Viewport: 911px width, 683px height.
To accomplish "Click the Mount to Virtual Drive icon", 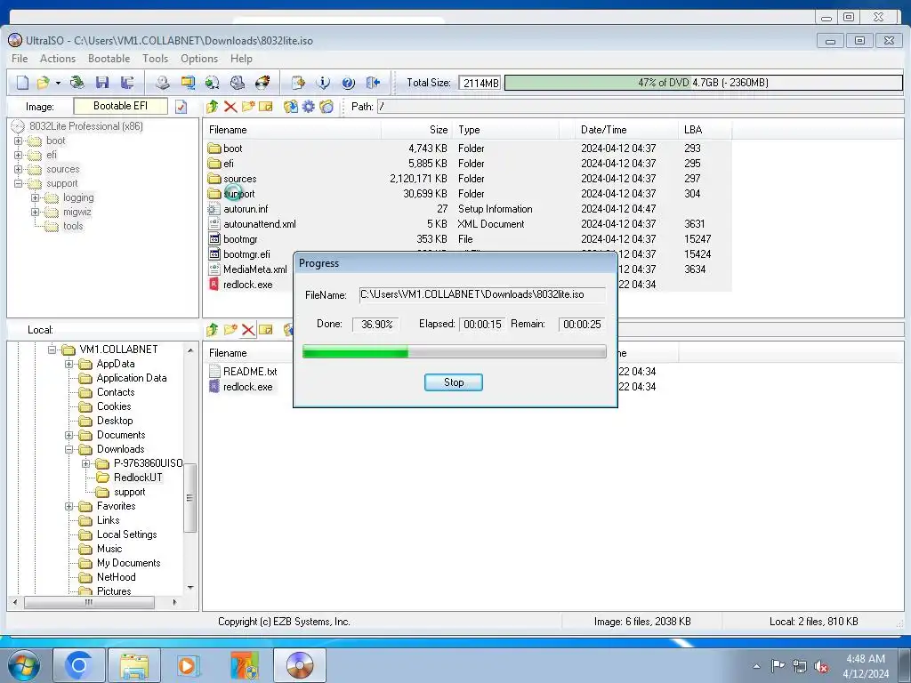I will point(237,83).
